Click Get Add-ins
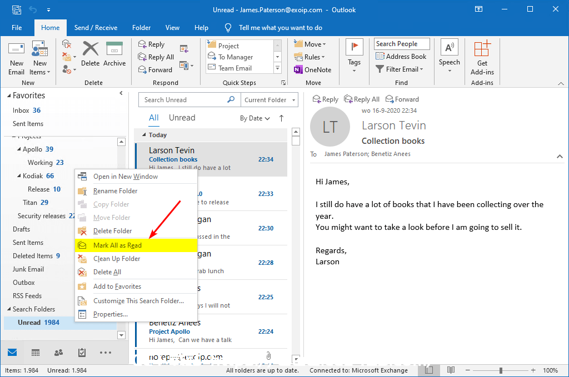This screenshot has height=377, width=569. point(482,58)
